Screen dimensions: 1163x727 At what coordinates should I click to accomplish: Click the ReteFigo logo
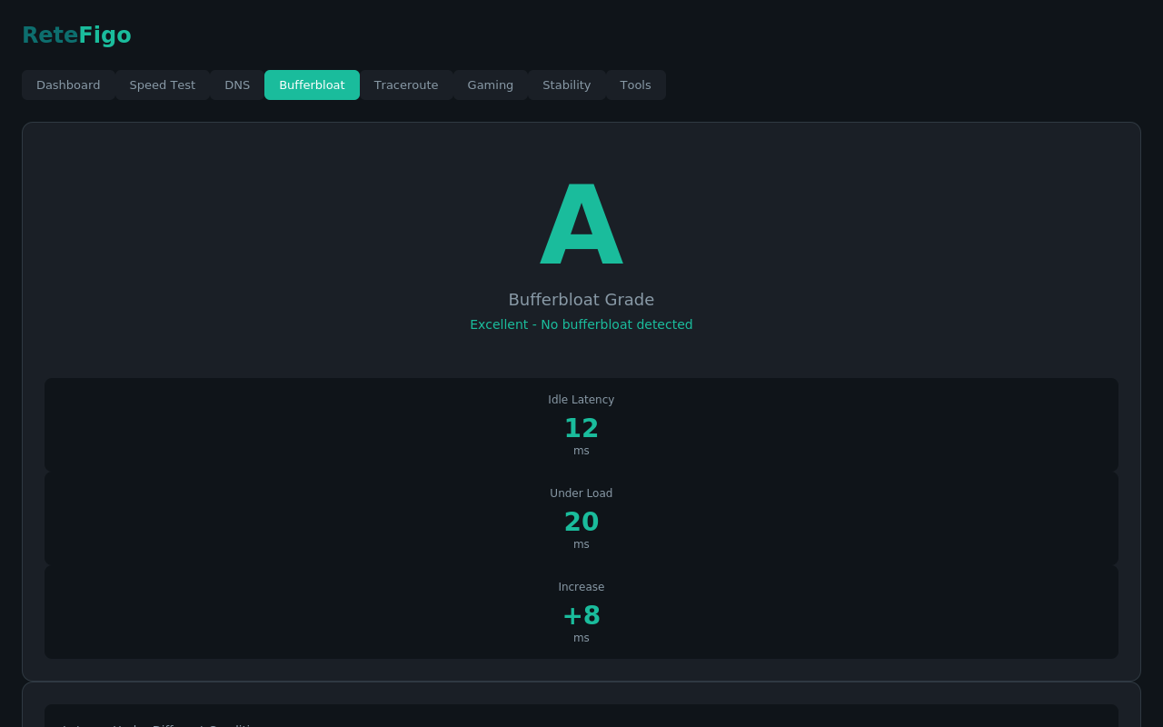[76, 35]
